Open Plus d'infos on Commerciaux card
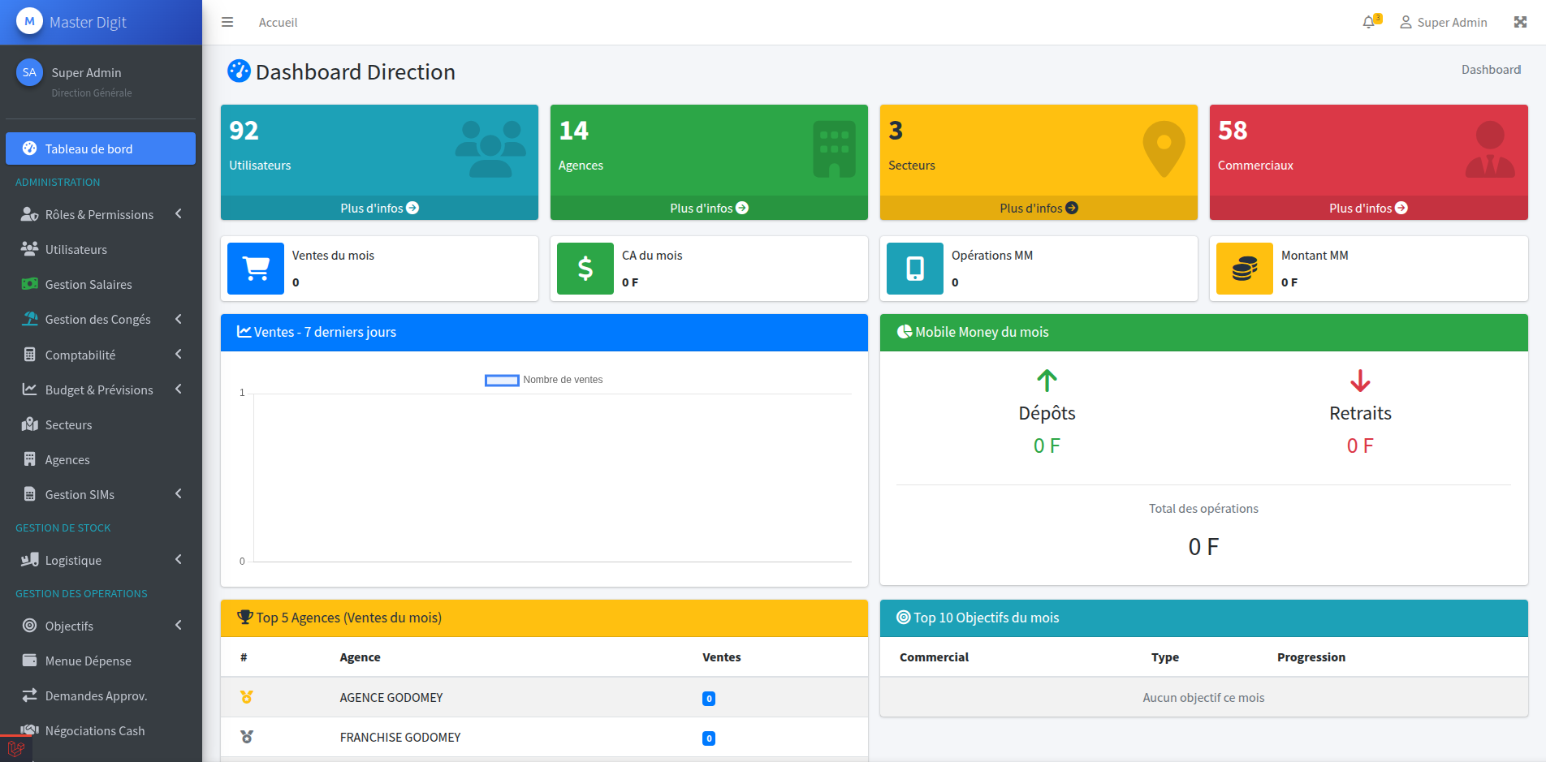The image size is (1546, 762). [1368, 209]
